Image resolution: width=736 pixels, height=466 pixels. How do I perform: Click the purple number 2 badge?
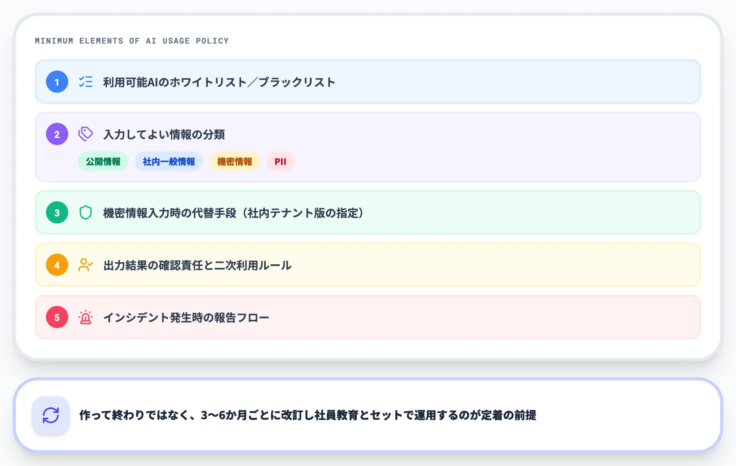(57, 134)
